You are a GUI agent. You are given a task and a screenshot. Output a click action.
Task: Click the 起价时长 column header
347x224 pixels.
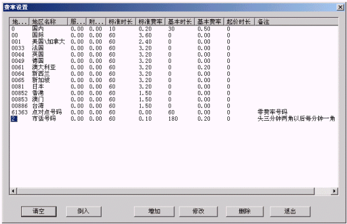point(239,22)
